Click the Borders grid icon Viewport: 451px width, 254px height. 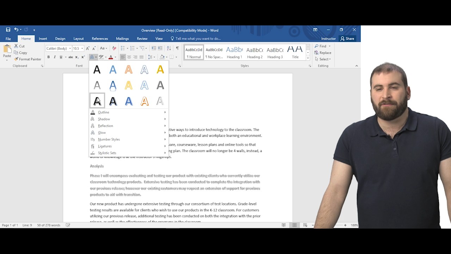172,57
